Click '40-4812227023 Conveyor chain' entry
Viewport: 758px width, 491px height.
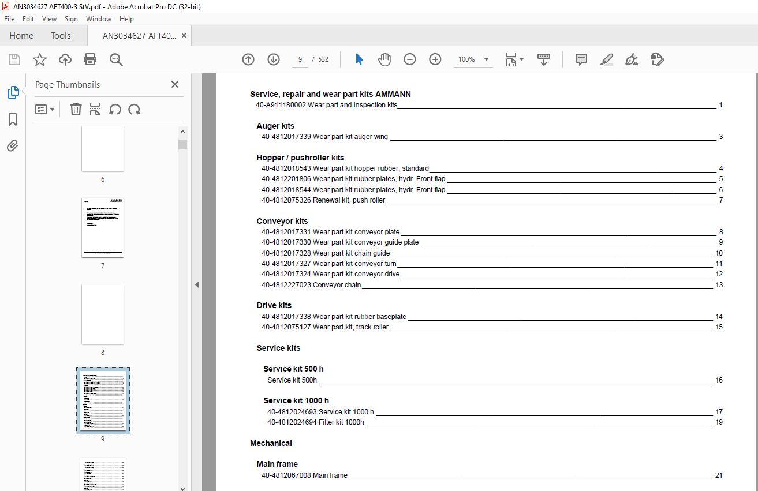311,285
